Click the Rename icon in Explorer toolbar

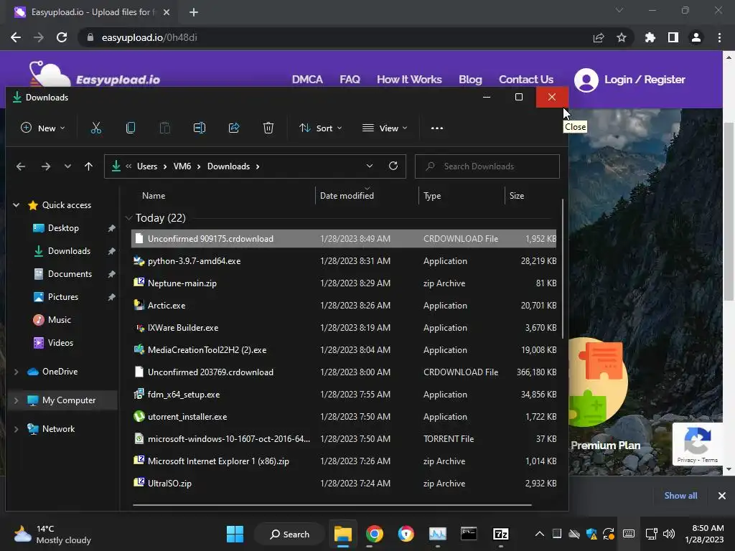(200, 128)
